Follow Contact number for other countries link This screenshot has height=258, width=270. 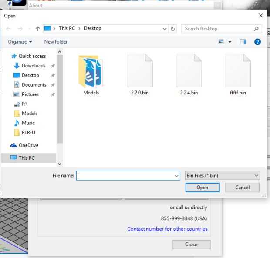pos(167,229)
